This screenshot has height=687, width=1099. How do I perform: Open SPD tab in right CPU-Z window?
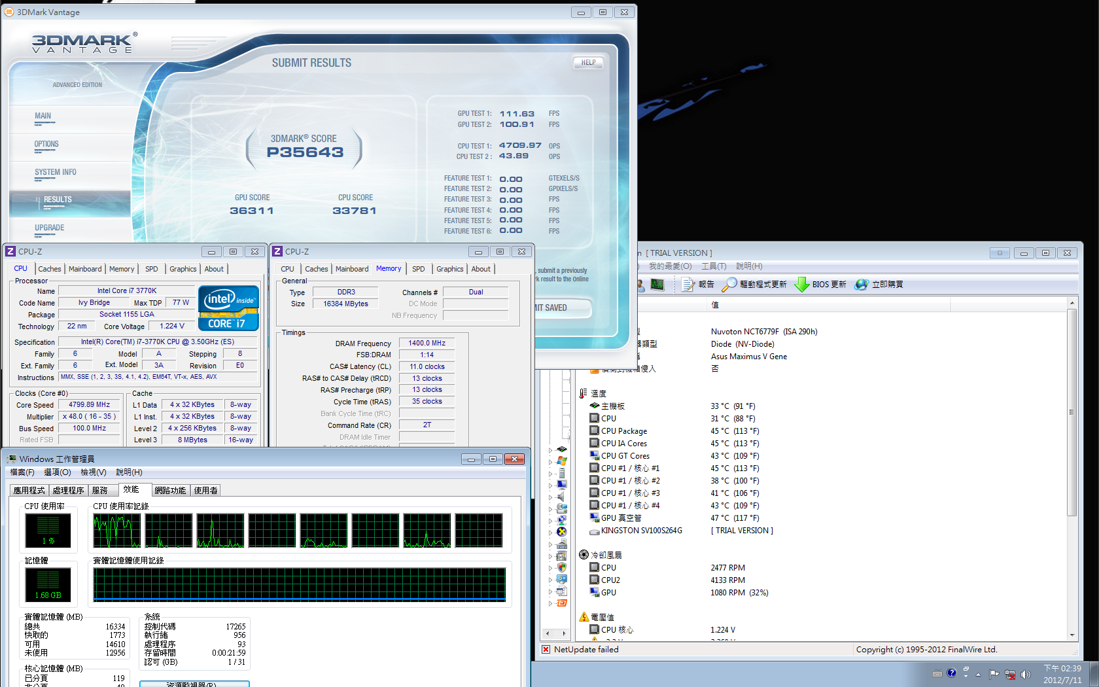click(419, 269)
